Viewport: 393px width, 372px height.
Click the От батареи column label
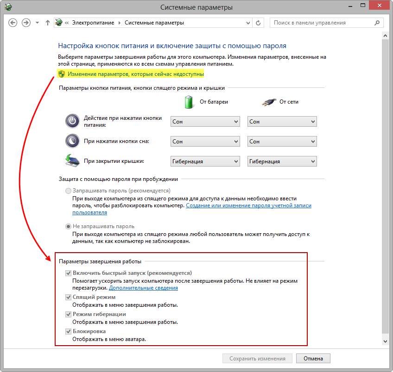[214, 102]
